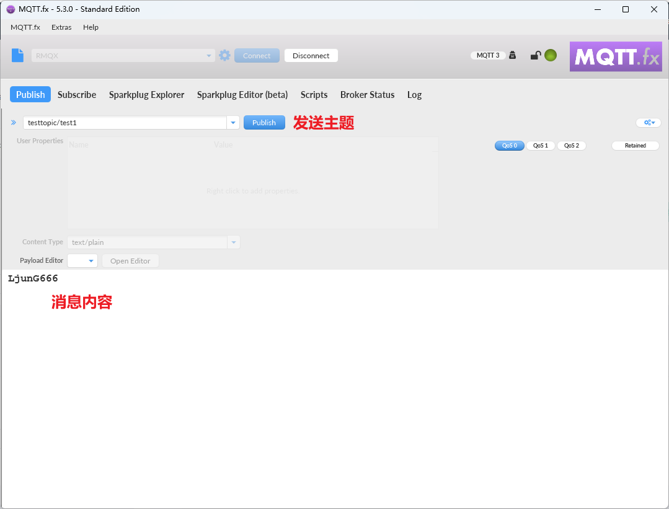Click the new connection profile file icon
The width and height of the screenshot is (669, 509).
(17, 55)
